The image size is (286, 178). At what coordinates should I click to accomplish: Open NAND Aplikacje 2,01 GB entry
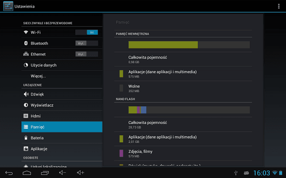pos(183,139)
